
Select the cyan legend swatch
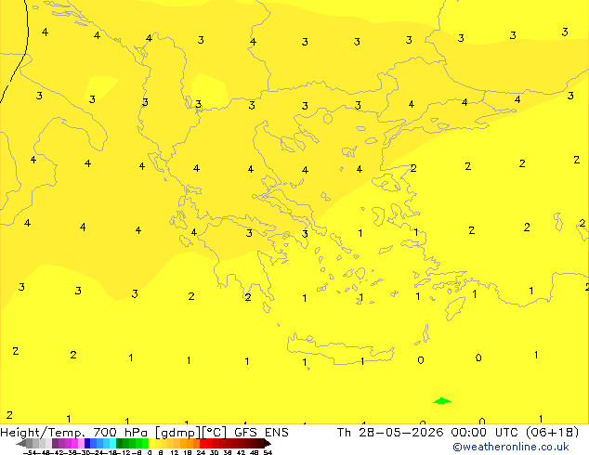click(112, 443)
